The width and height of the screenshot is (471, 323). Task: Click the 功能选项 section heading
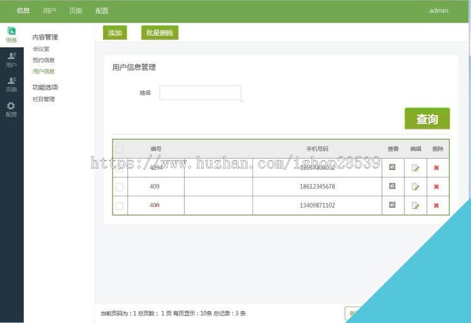pos(45,87)
